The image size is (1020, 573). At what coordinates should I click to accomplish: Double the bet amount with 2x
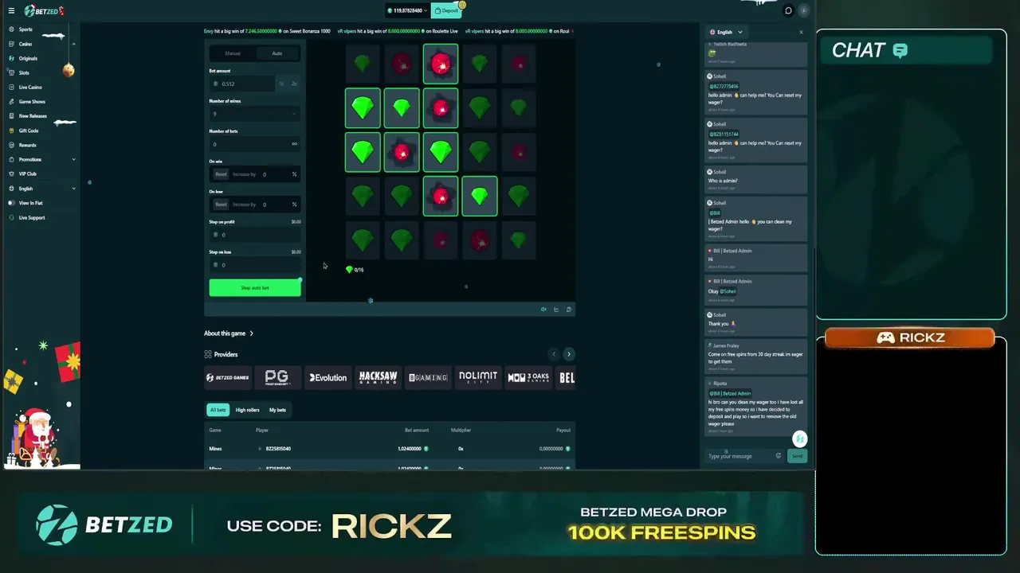coord(294,84)
